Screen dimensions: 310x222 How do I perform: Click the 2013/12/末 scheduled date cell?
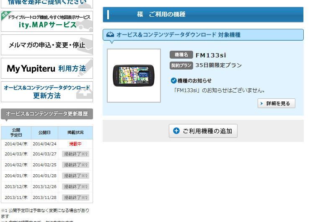16,187
